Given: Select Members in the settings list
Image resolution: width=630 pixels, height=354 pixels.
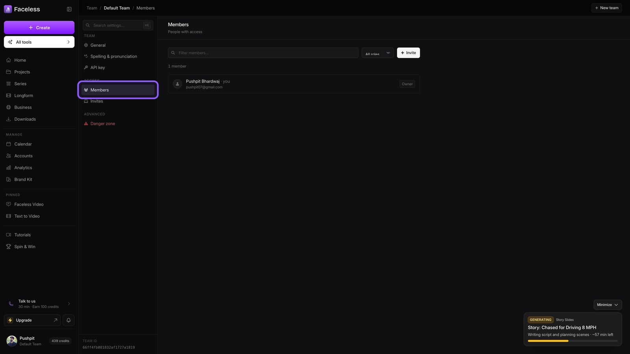Looking at the screenshot, I should click(x=118, y=90).
